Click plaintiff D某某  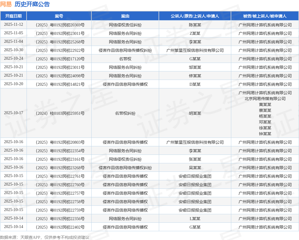(195, 85)
